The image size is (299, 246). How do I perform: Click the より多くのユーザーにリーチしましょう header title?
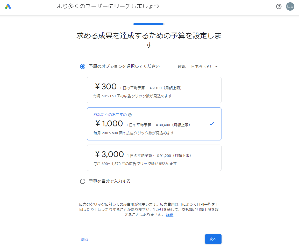(x=108, y=6)
